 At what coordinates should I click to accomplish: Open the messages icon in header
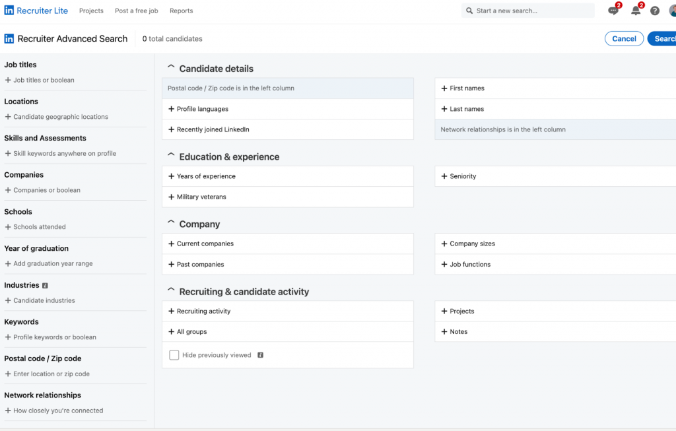click(613, 11)
